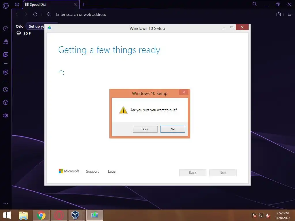The height and width of the screenshot is (221, 295).
Task: Open GX Control speedometer icon
Action: click(x=6, y=28)
